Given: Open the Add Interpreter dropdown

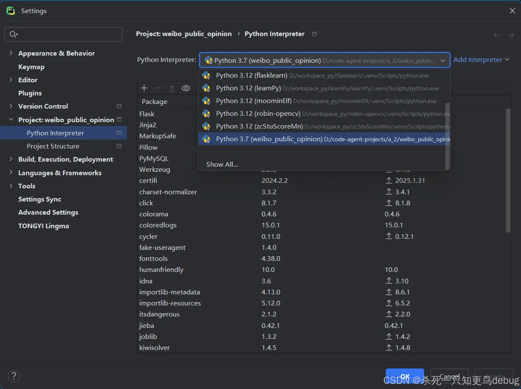Looking at the screenshot, I should coord(481,60).
